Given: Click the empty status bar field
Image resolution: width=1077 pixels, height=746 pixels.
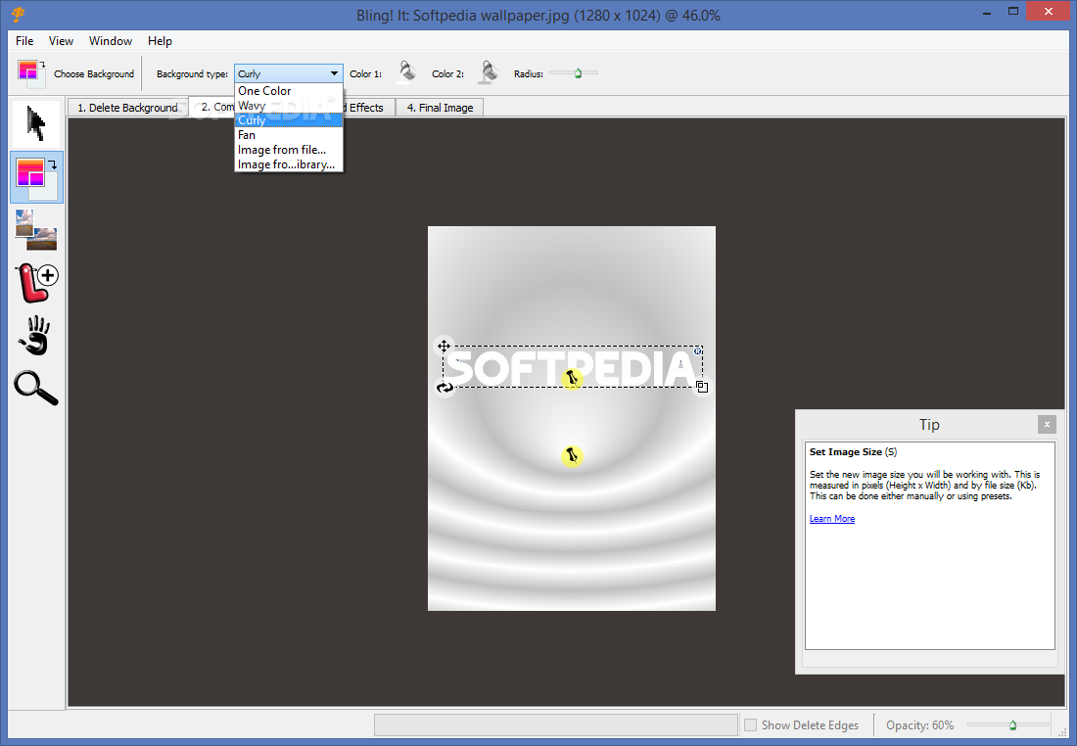Looking at the screenshot, I should [556, 724].
